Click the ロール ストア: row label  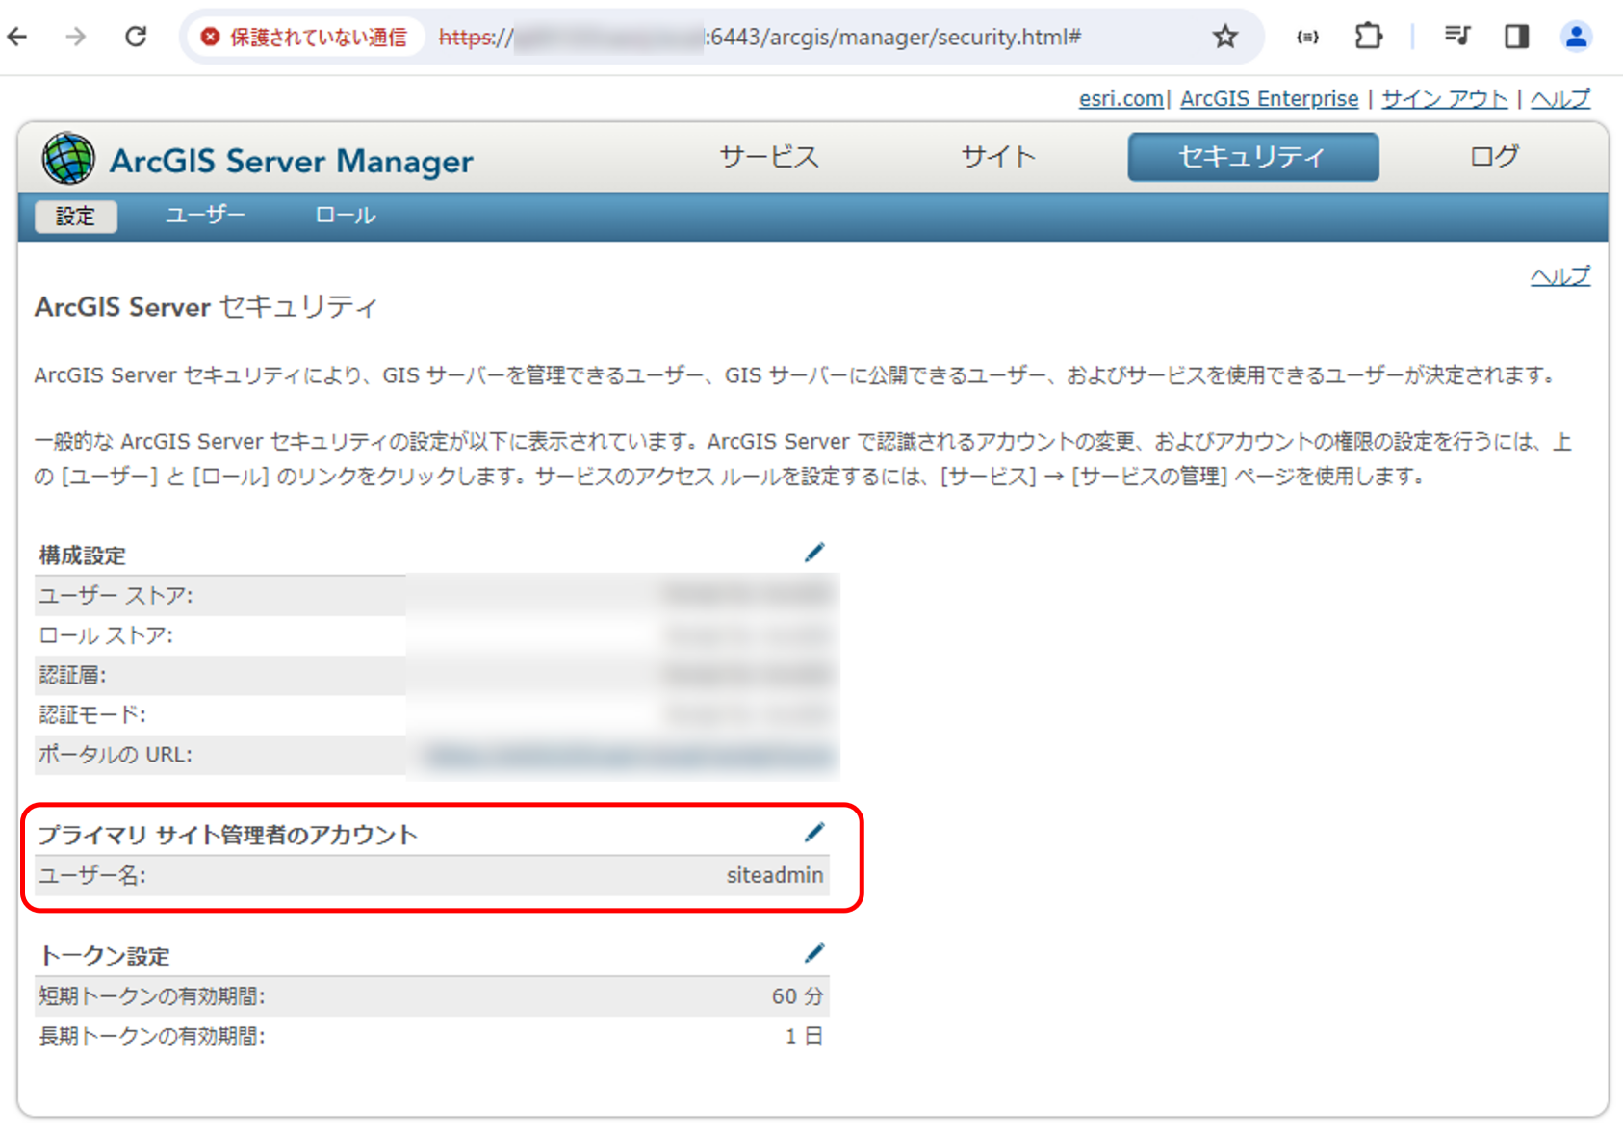pyautogui.click(x=106, y=635)
